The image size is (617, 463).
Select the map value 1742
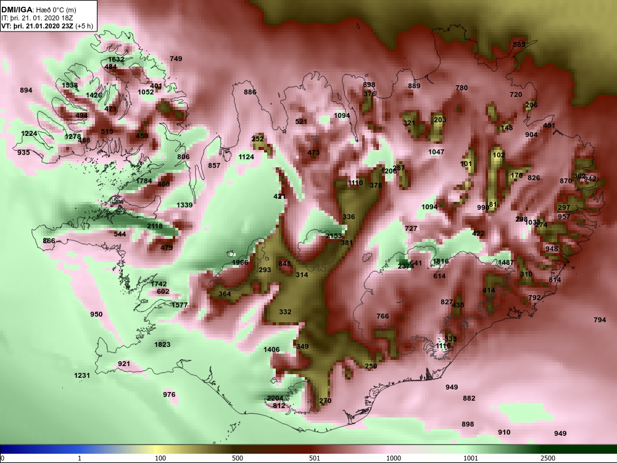(x=159, y=284)
